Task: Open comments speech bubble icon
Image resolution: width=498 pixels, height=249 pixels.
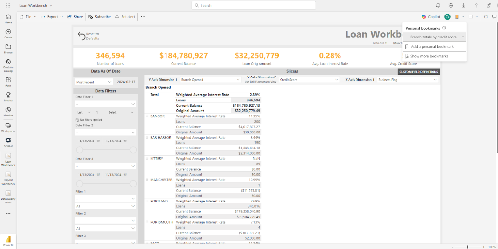Action: tap(495, 17)
